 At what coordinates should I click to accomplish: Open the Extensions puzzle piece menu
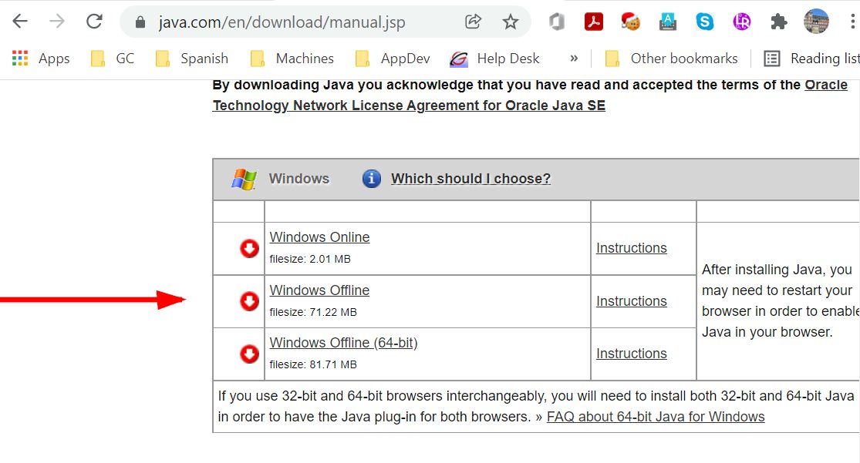pyautogui.click(x=779, y=22)
